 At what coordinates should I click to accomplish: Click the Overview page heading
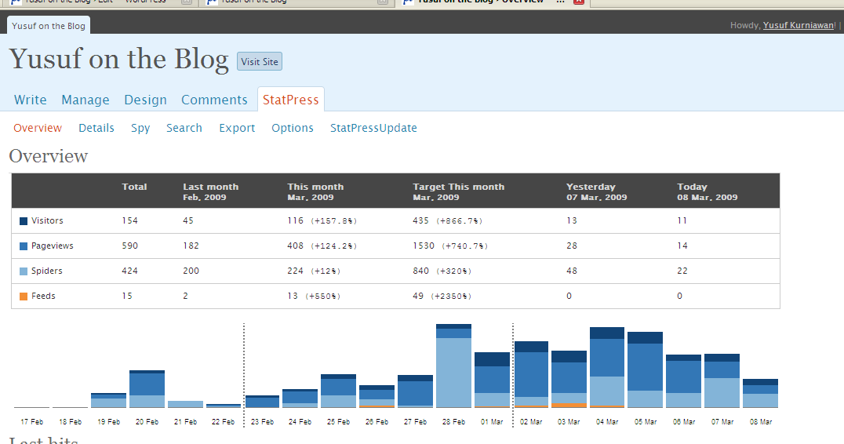[49, 156]
